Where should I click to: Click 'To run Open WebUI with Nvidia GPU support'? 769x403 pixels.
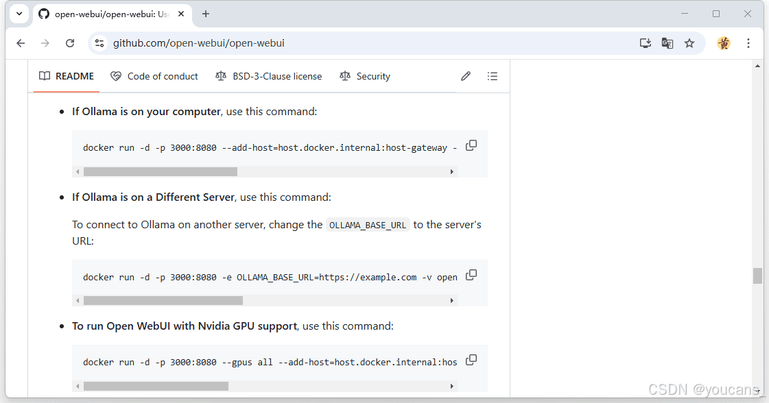tap(185, 326)
